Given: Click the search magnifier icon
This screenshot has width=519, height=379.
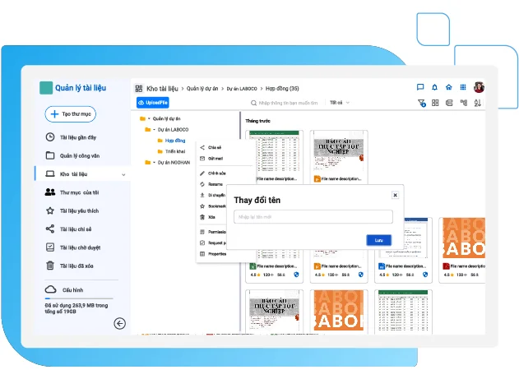Looking at the screenshot, I should (253, 104).
